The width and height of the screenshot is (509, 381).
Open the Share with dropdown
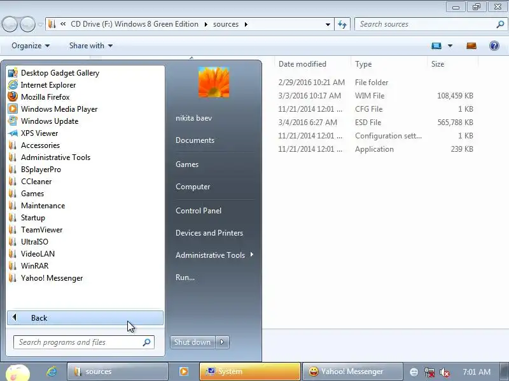[x=91, y=46]
